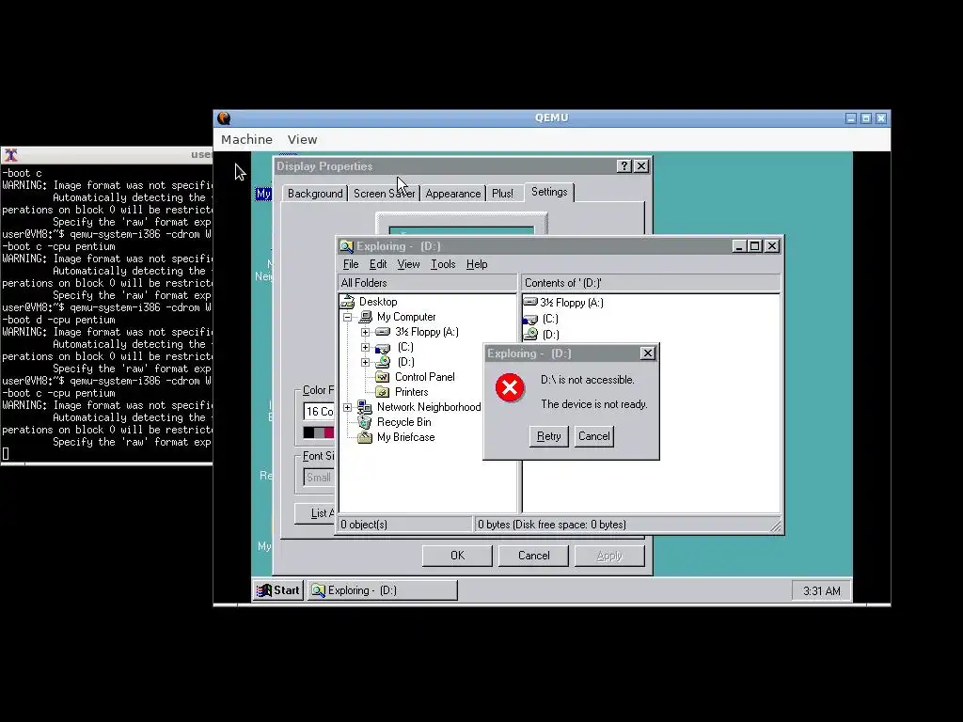The height and width of the screenshot is (722, 963).
Task: Click the Explorer window title bar icon
Action: tap(347, 246)
